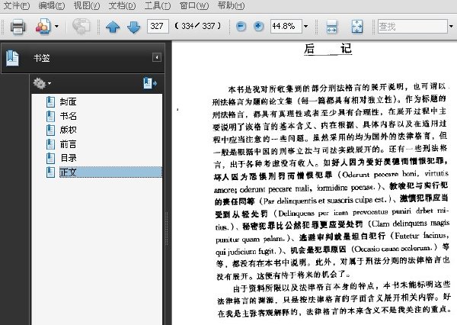Select the fit full page icon

tap(357, 27)
